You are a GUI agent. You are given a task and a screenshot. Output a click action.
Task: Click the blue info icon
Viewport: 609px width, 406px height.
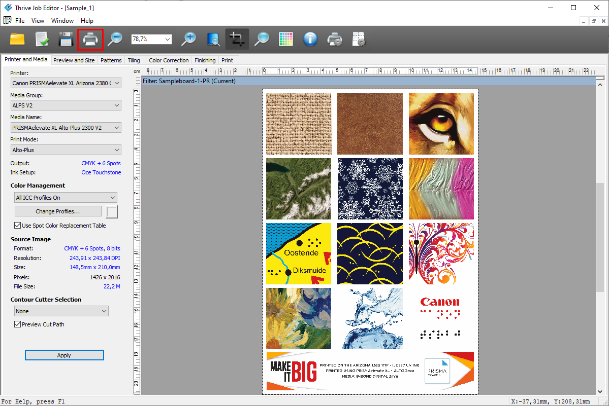310,40
